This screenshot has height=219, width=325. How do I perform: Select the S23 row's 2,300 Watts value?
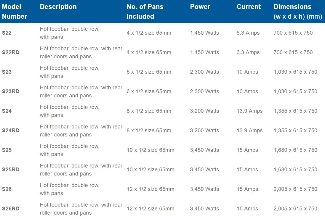(204, 72)
